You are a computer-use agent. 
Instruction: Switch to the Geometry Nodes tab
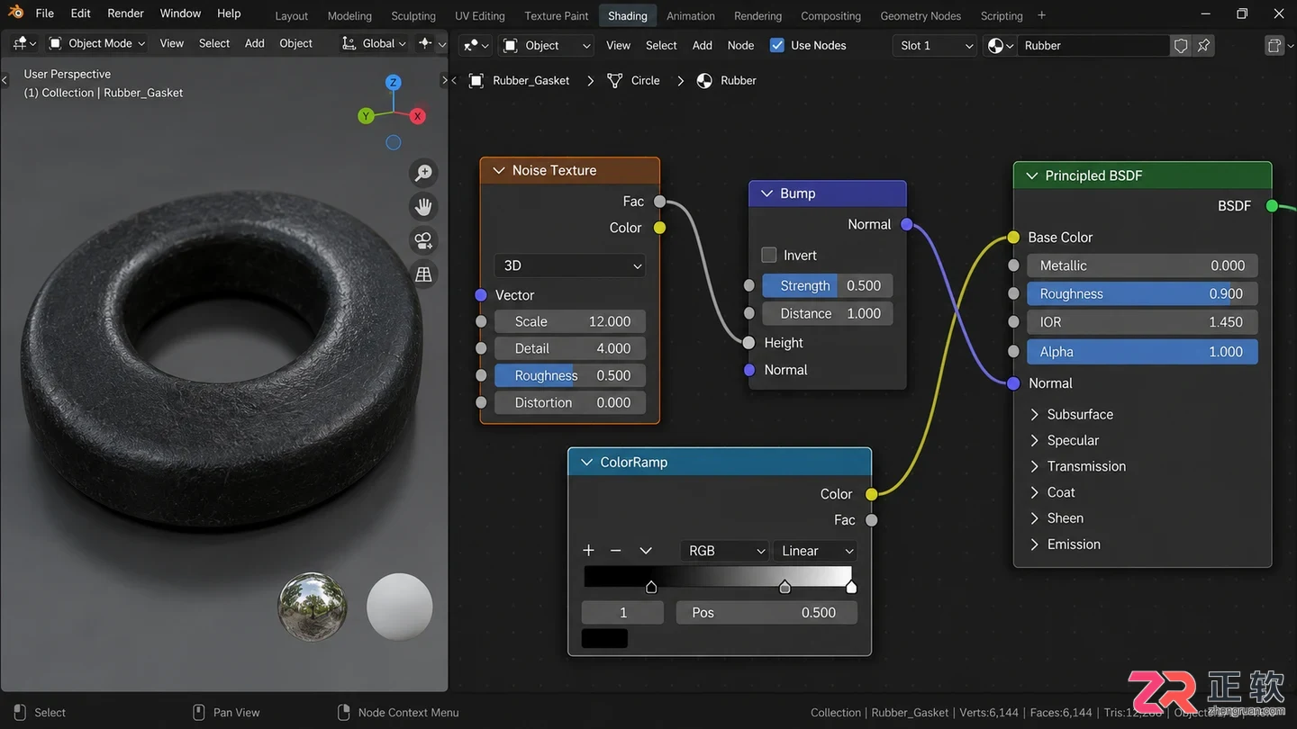click(x=921, y=15)
